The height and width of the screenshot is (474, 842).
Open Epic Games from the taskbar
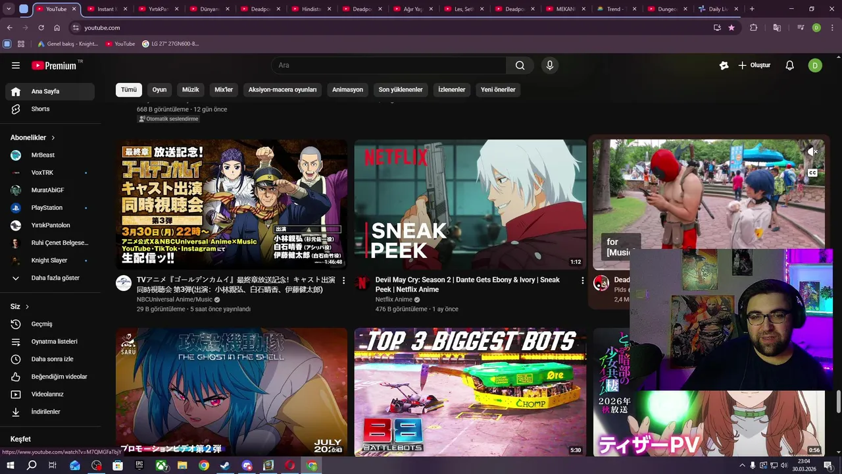coord(139,465)
